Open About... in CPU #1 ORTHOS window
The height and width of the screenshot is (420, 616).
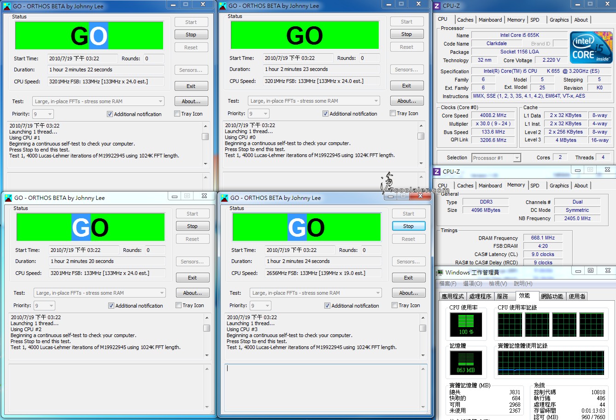click(191, 101)
